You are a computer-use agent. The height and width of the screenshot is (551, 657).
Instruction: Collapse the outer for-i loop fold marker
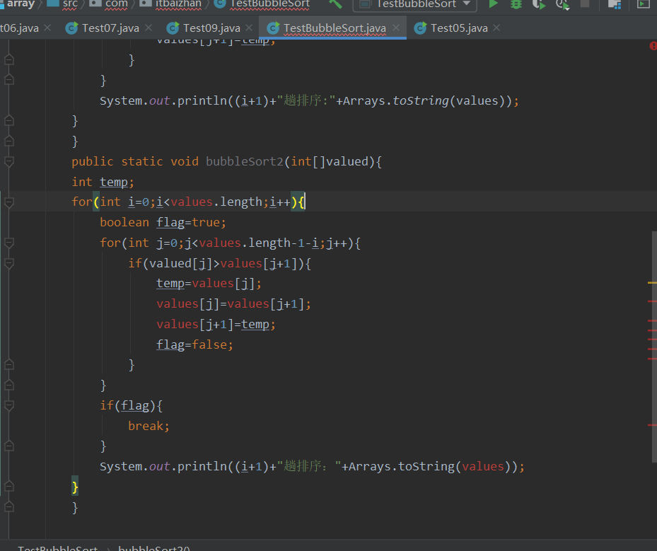point(8,202)
